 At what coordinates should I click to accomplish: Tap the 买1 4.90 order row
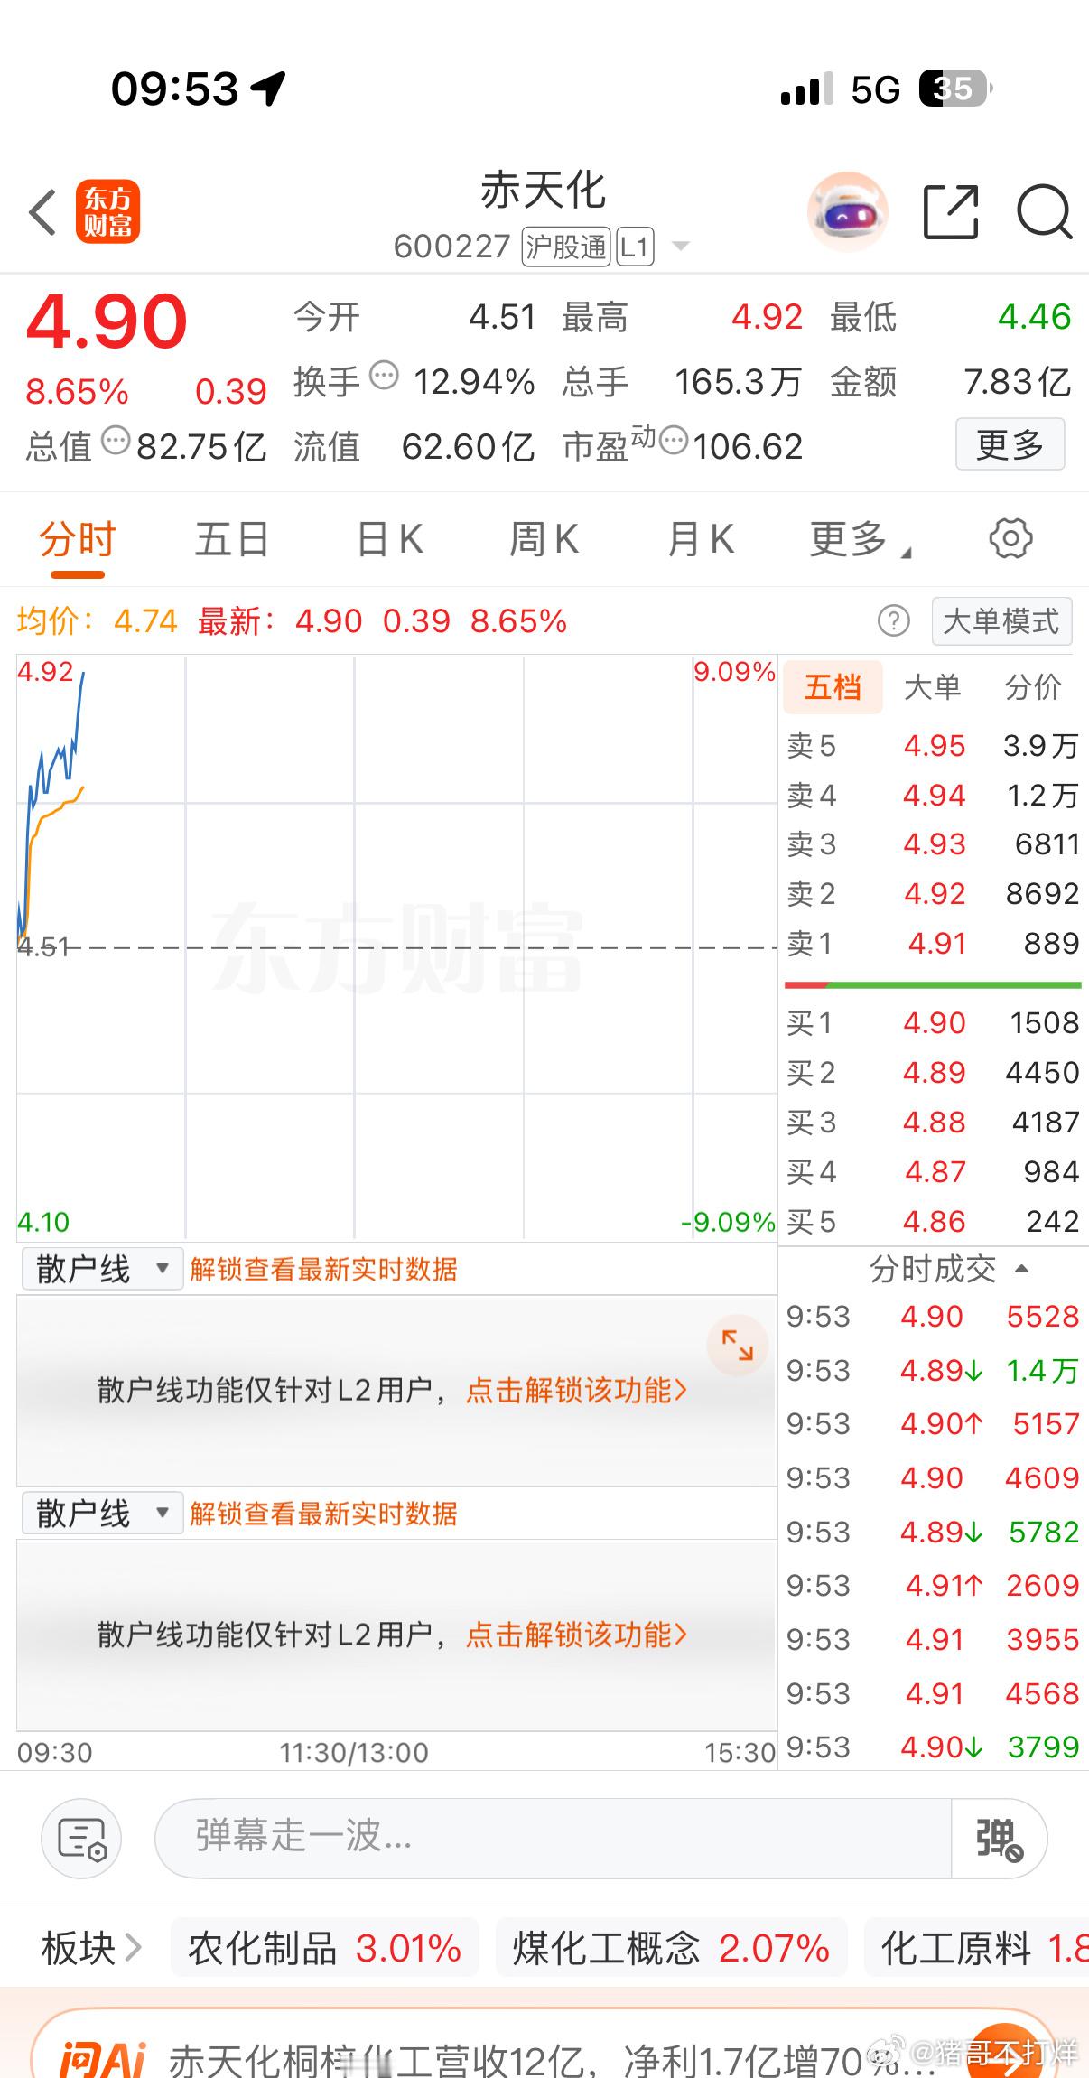933,1022
